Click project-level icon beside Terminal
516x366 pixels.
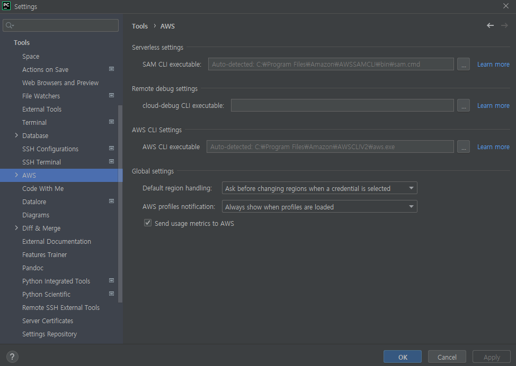click(x=112, y=122)
